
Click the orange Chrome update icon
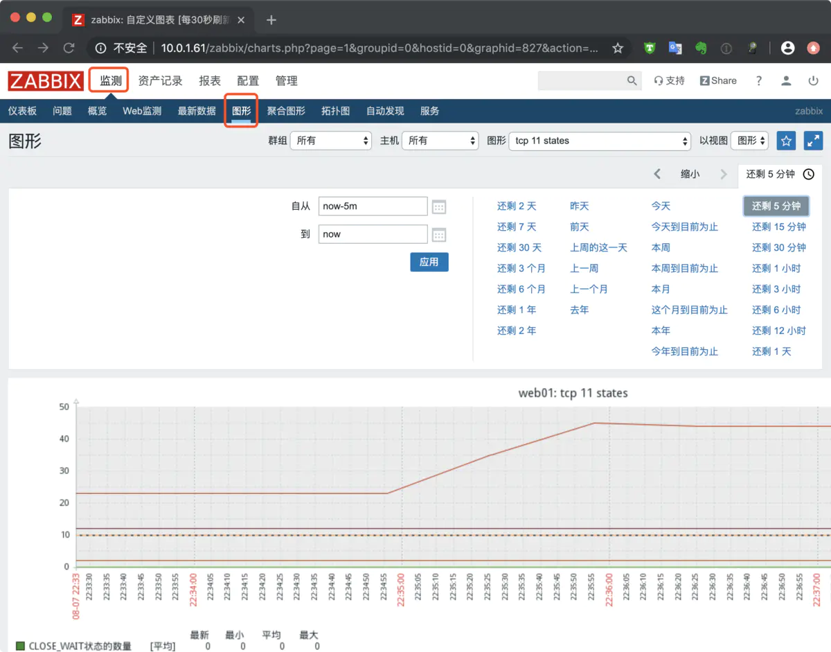[x=814, y=48]
